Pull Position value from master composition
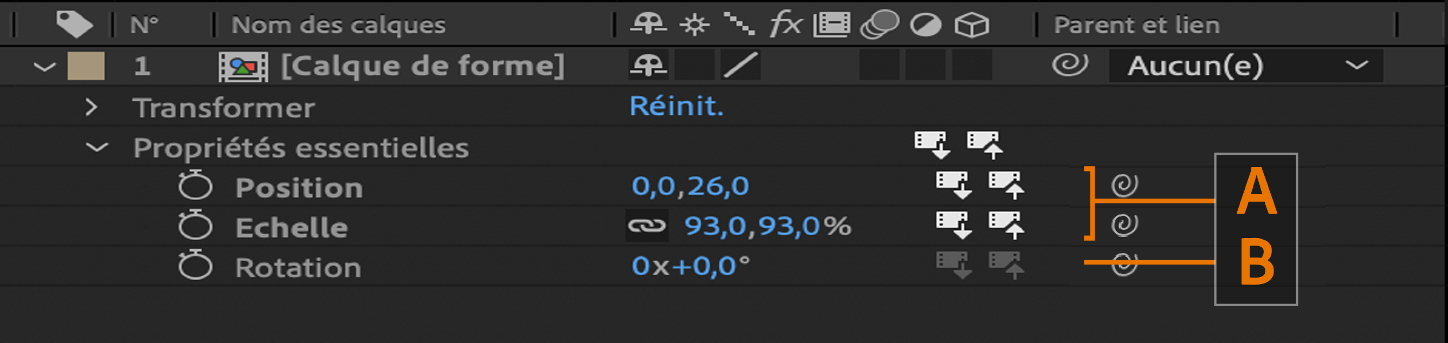The height and width of the screenshot is (343, 1448). pyautogui.click(x=953, y=184)
